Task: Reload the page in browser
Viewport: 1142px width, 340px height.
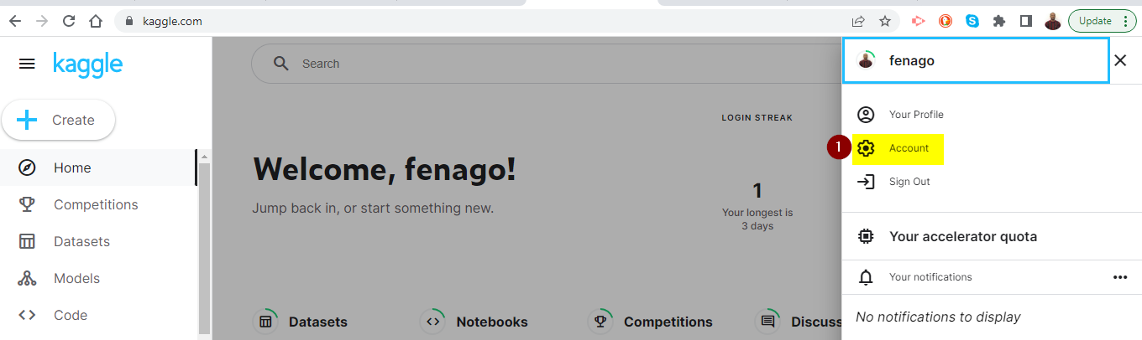Action: point(69,21)
